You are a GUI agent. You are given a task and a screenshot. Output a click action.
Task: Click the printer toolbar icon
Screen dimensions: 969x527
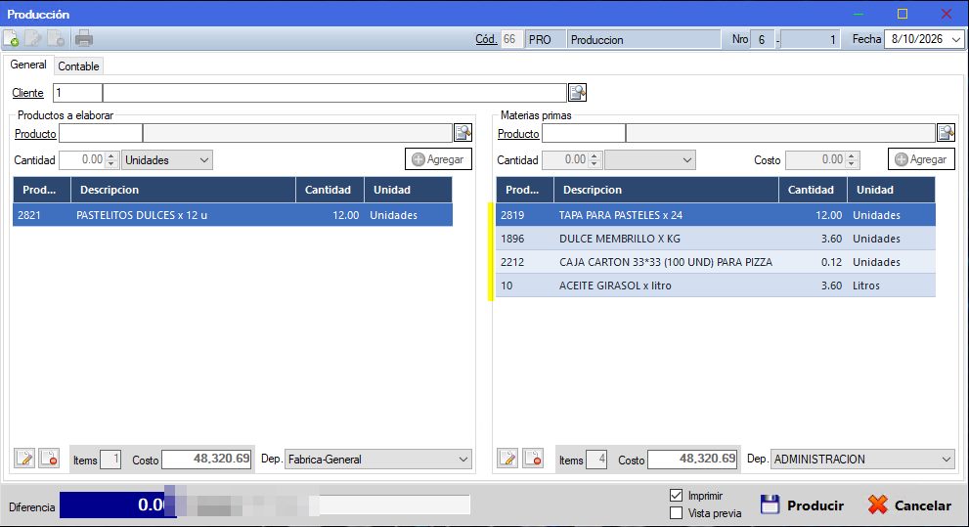coord(83,39)
